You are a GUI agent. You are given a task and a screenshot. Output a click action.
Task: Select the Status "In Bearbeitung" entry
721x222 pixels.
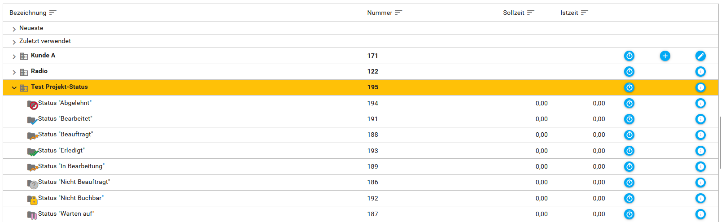click(71, 166)
